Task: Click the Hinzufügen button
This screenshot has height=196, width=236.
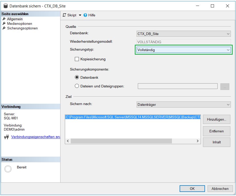Action: [x=216, y=119]
